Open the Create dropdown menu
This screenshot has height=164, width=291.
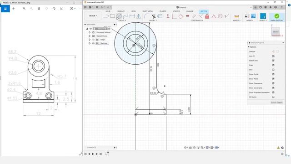click(x=122, y=20)
